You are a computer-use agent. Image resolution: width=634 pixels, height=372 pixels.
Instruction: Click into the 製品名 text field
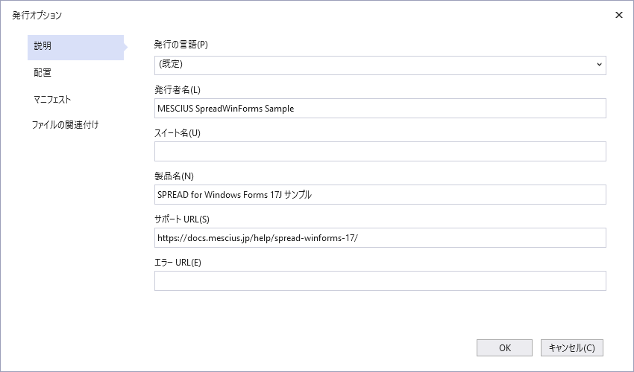pos(380,195)
